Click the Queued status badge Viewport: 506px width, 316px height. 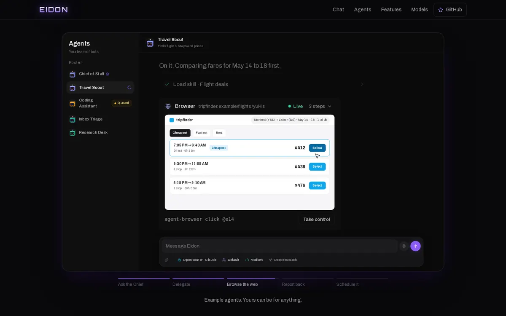click(x=121, y=103)
